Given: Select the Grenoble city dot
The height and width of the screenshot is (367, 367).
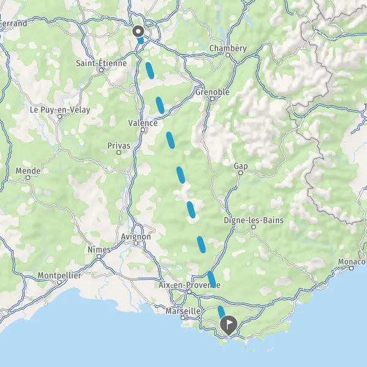Looking at the screenshot, I should tap(212, 99).
